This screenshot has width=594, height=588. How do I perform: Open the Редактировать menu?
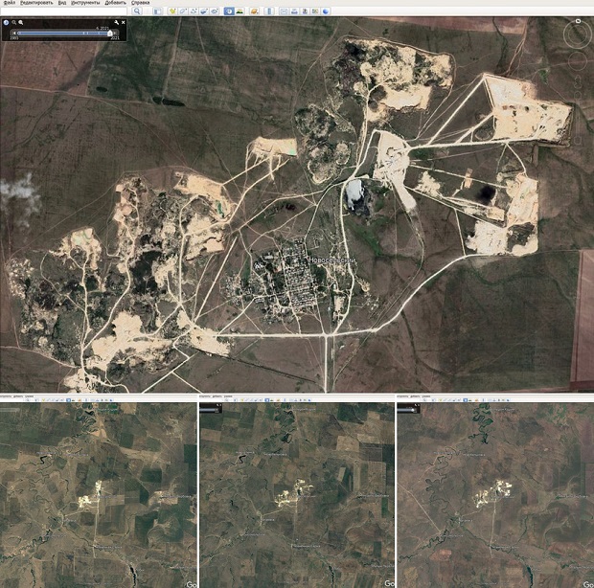click(x=36, y=3)
